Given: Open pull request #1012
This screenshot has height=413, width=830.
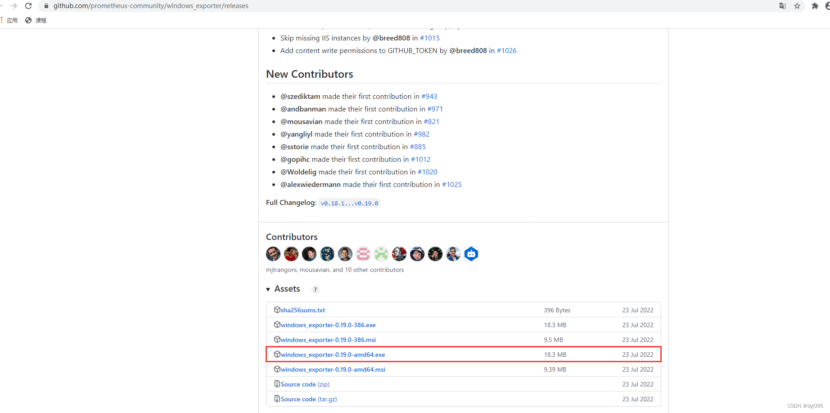Looking at the screenshot, I should 421,160.
